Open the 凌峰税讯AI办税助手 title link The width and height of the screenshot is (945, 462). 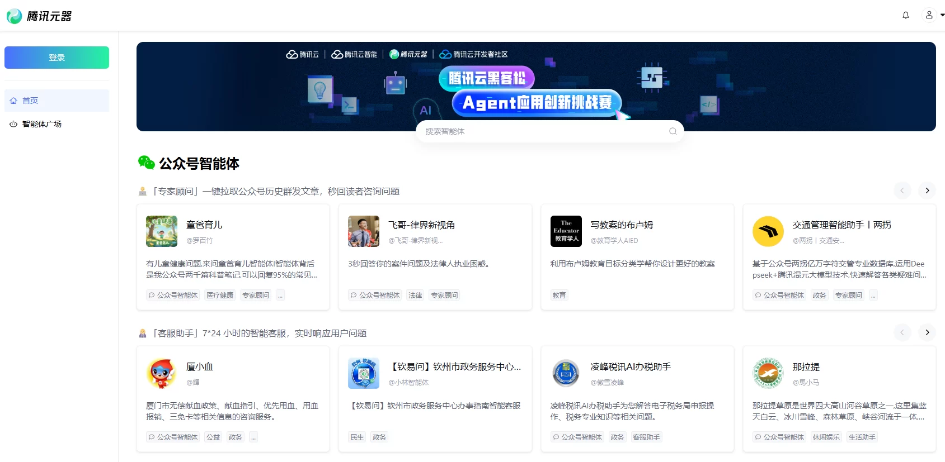631,367
